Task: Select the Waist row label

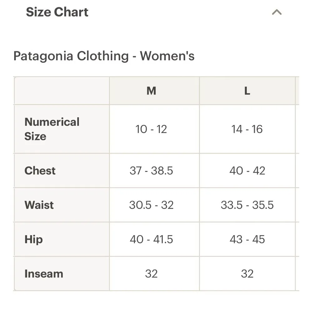Action: click(38, 205)
